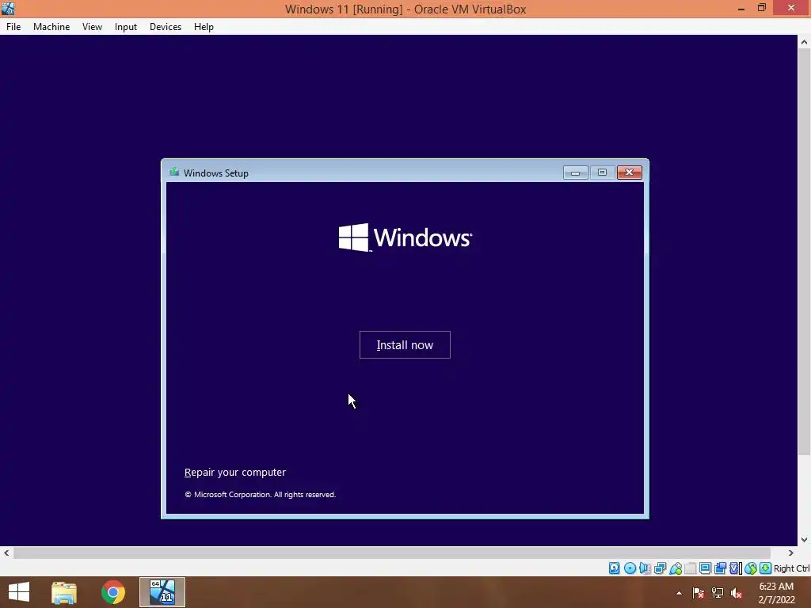This screenshot has height=608, width=811.
Task: Click the vertical scrollbar down arrow
Action: [x=804, y=539]
